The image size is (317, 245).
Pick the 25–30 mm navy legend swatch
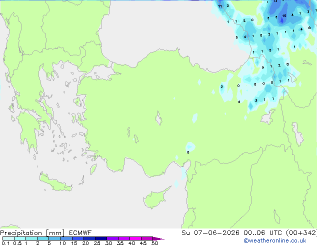click(x=101, y=238)
